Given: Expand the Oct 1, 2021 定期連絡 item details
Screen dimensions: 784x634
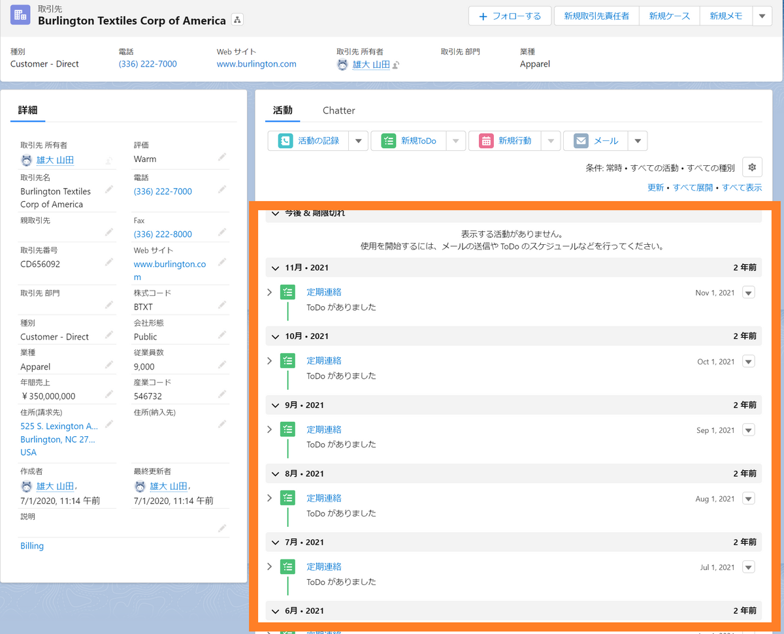Looking at the screenshot, I should (x=270, y=360).
